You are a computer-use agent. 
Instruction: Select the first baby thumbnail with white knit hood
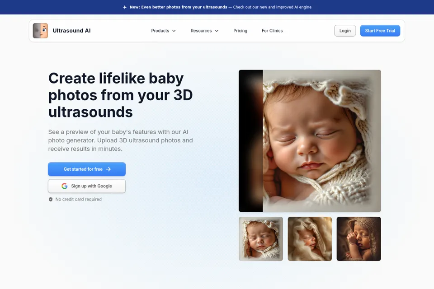tap(261, 239)
